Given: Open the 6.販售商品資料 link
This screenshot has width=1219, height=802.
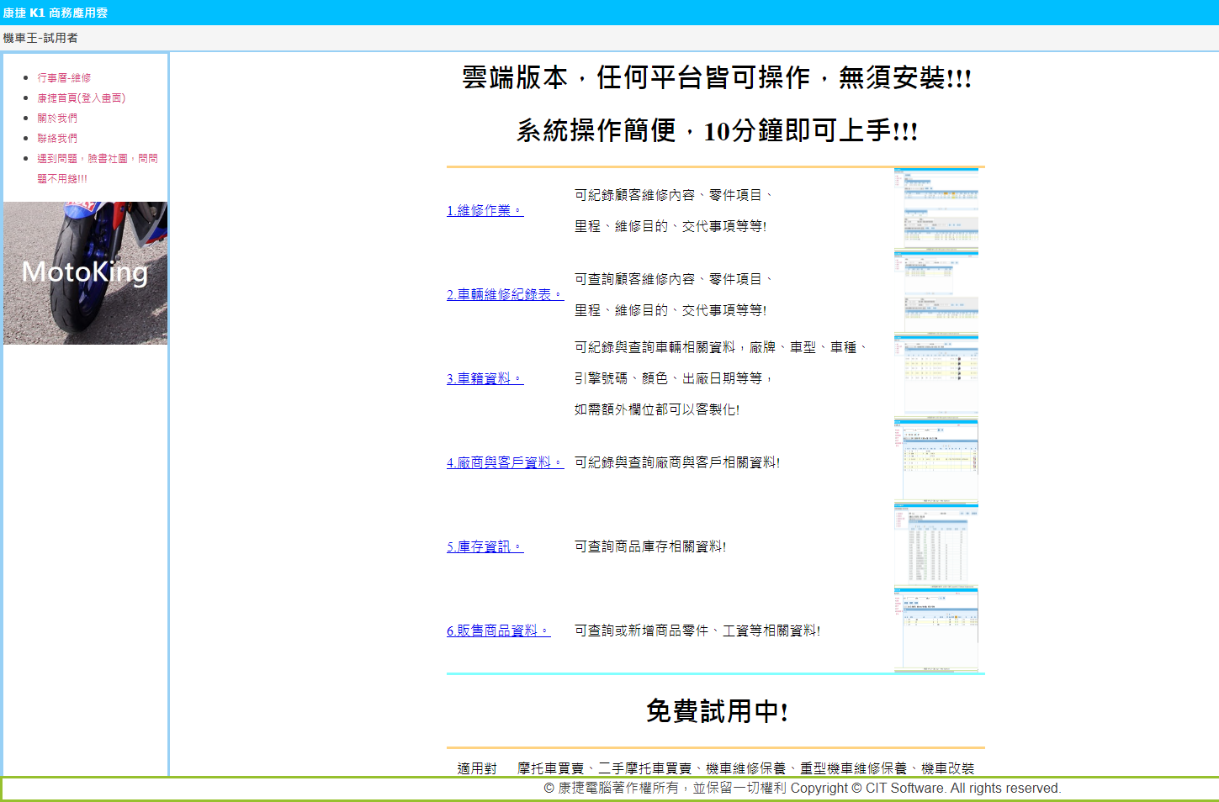Looking at the screenshot, I should click(x=498, y=631).
